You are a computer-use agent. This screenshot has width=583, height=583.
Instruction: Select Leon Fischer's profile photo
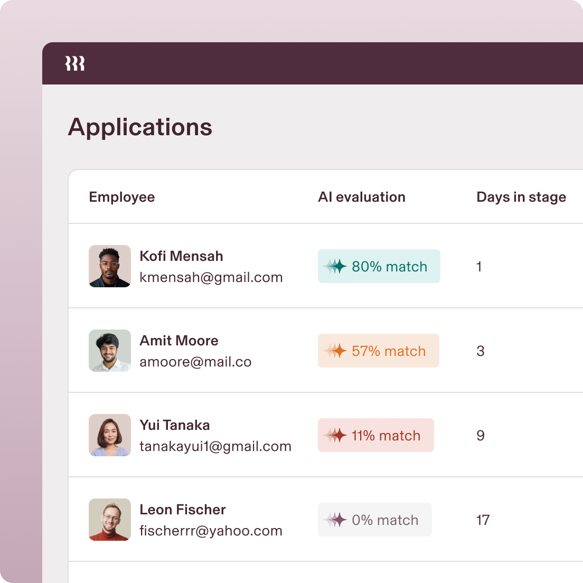pyautogui.click(x=109, y=520)
